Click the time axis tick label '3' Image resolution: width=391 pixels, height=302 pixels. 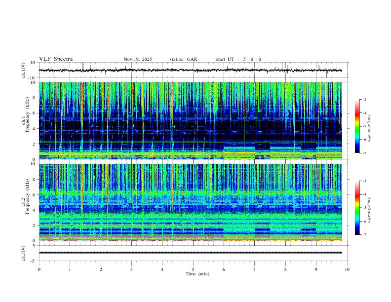point(131,269)
